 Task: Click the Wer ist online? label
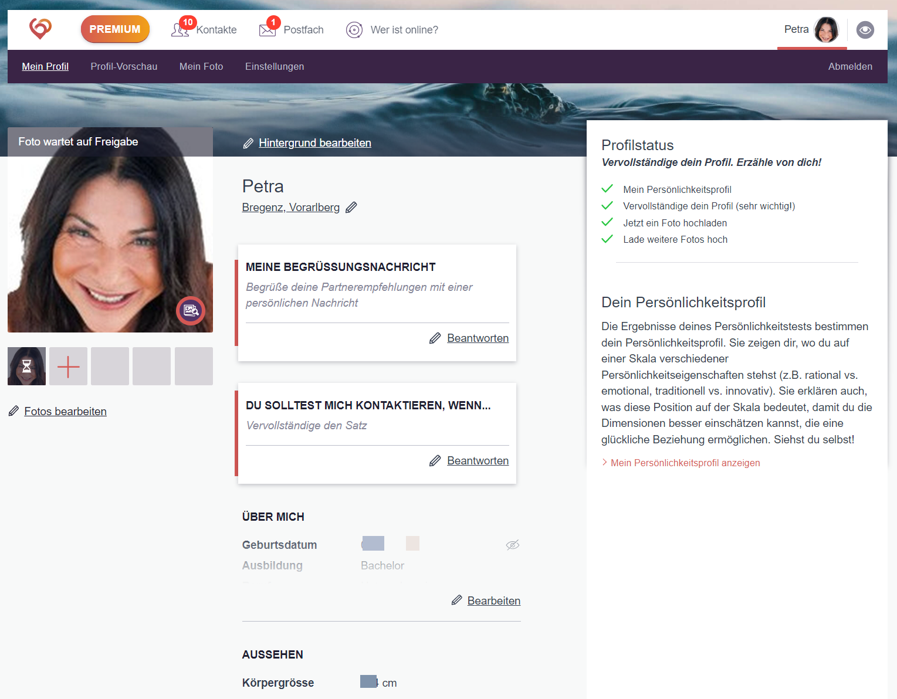pyautogui.click(x=404, y=30)
